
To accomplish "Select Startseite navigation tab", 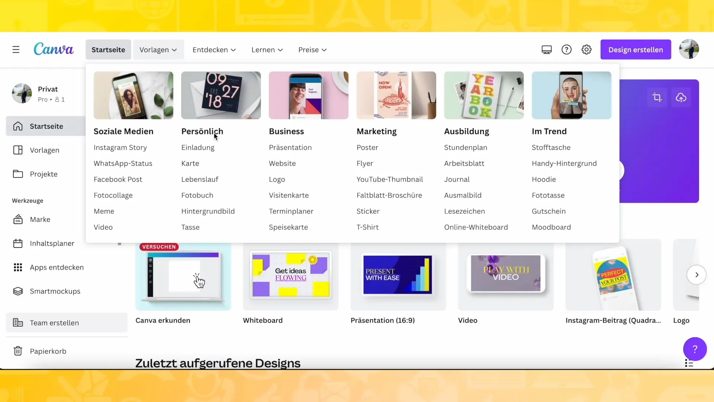I will [x=108, y=49].
